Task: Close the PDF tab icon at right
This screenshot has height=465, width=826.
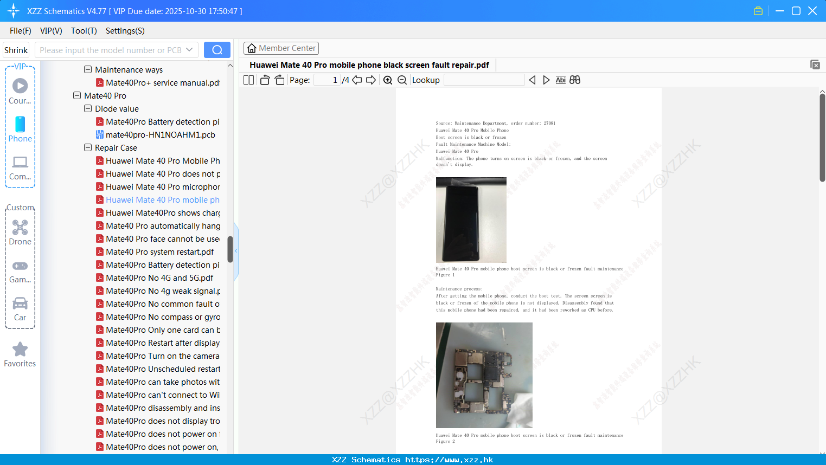Action: coord(815,64)
